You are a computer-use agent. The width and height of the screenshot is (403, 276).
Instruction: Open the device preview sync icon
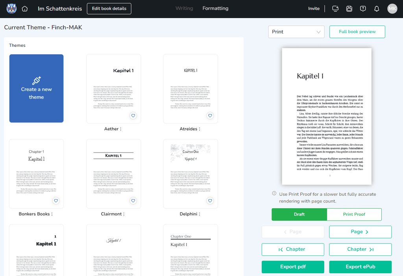[x=335, y=9]
